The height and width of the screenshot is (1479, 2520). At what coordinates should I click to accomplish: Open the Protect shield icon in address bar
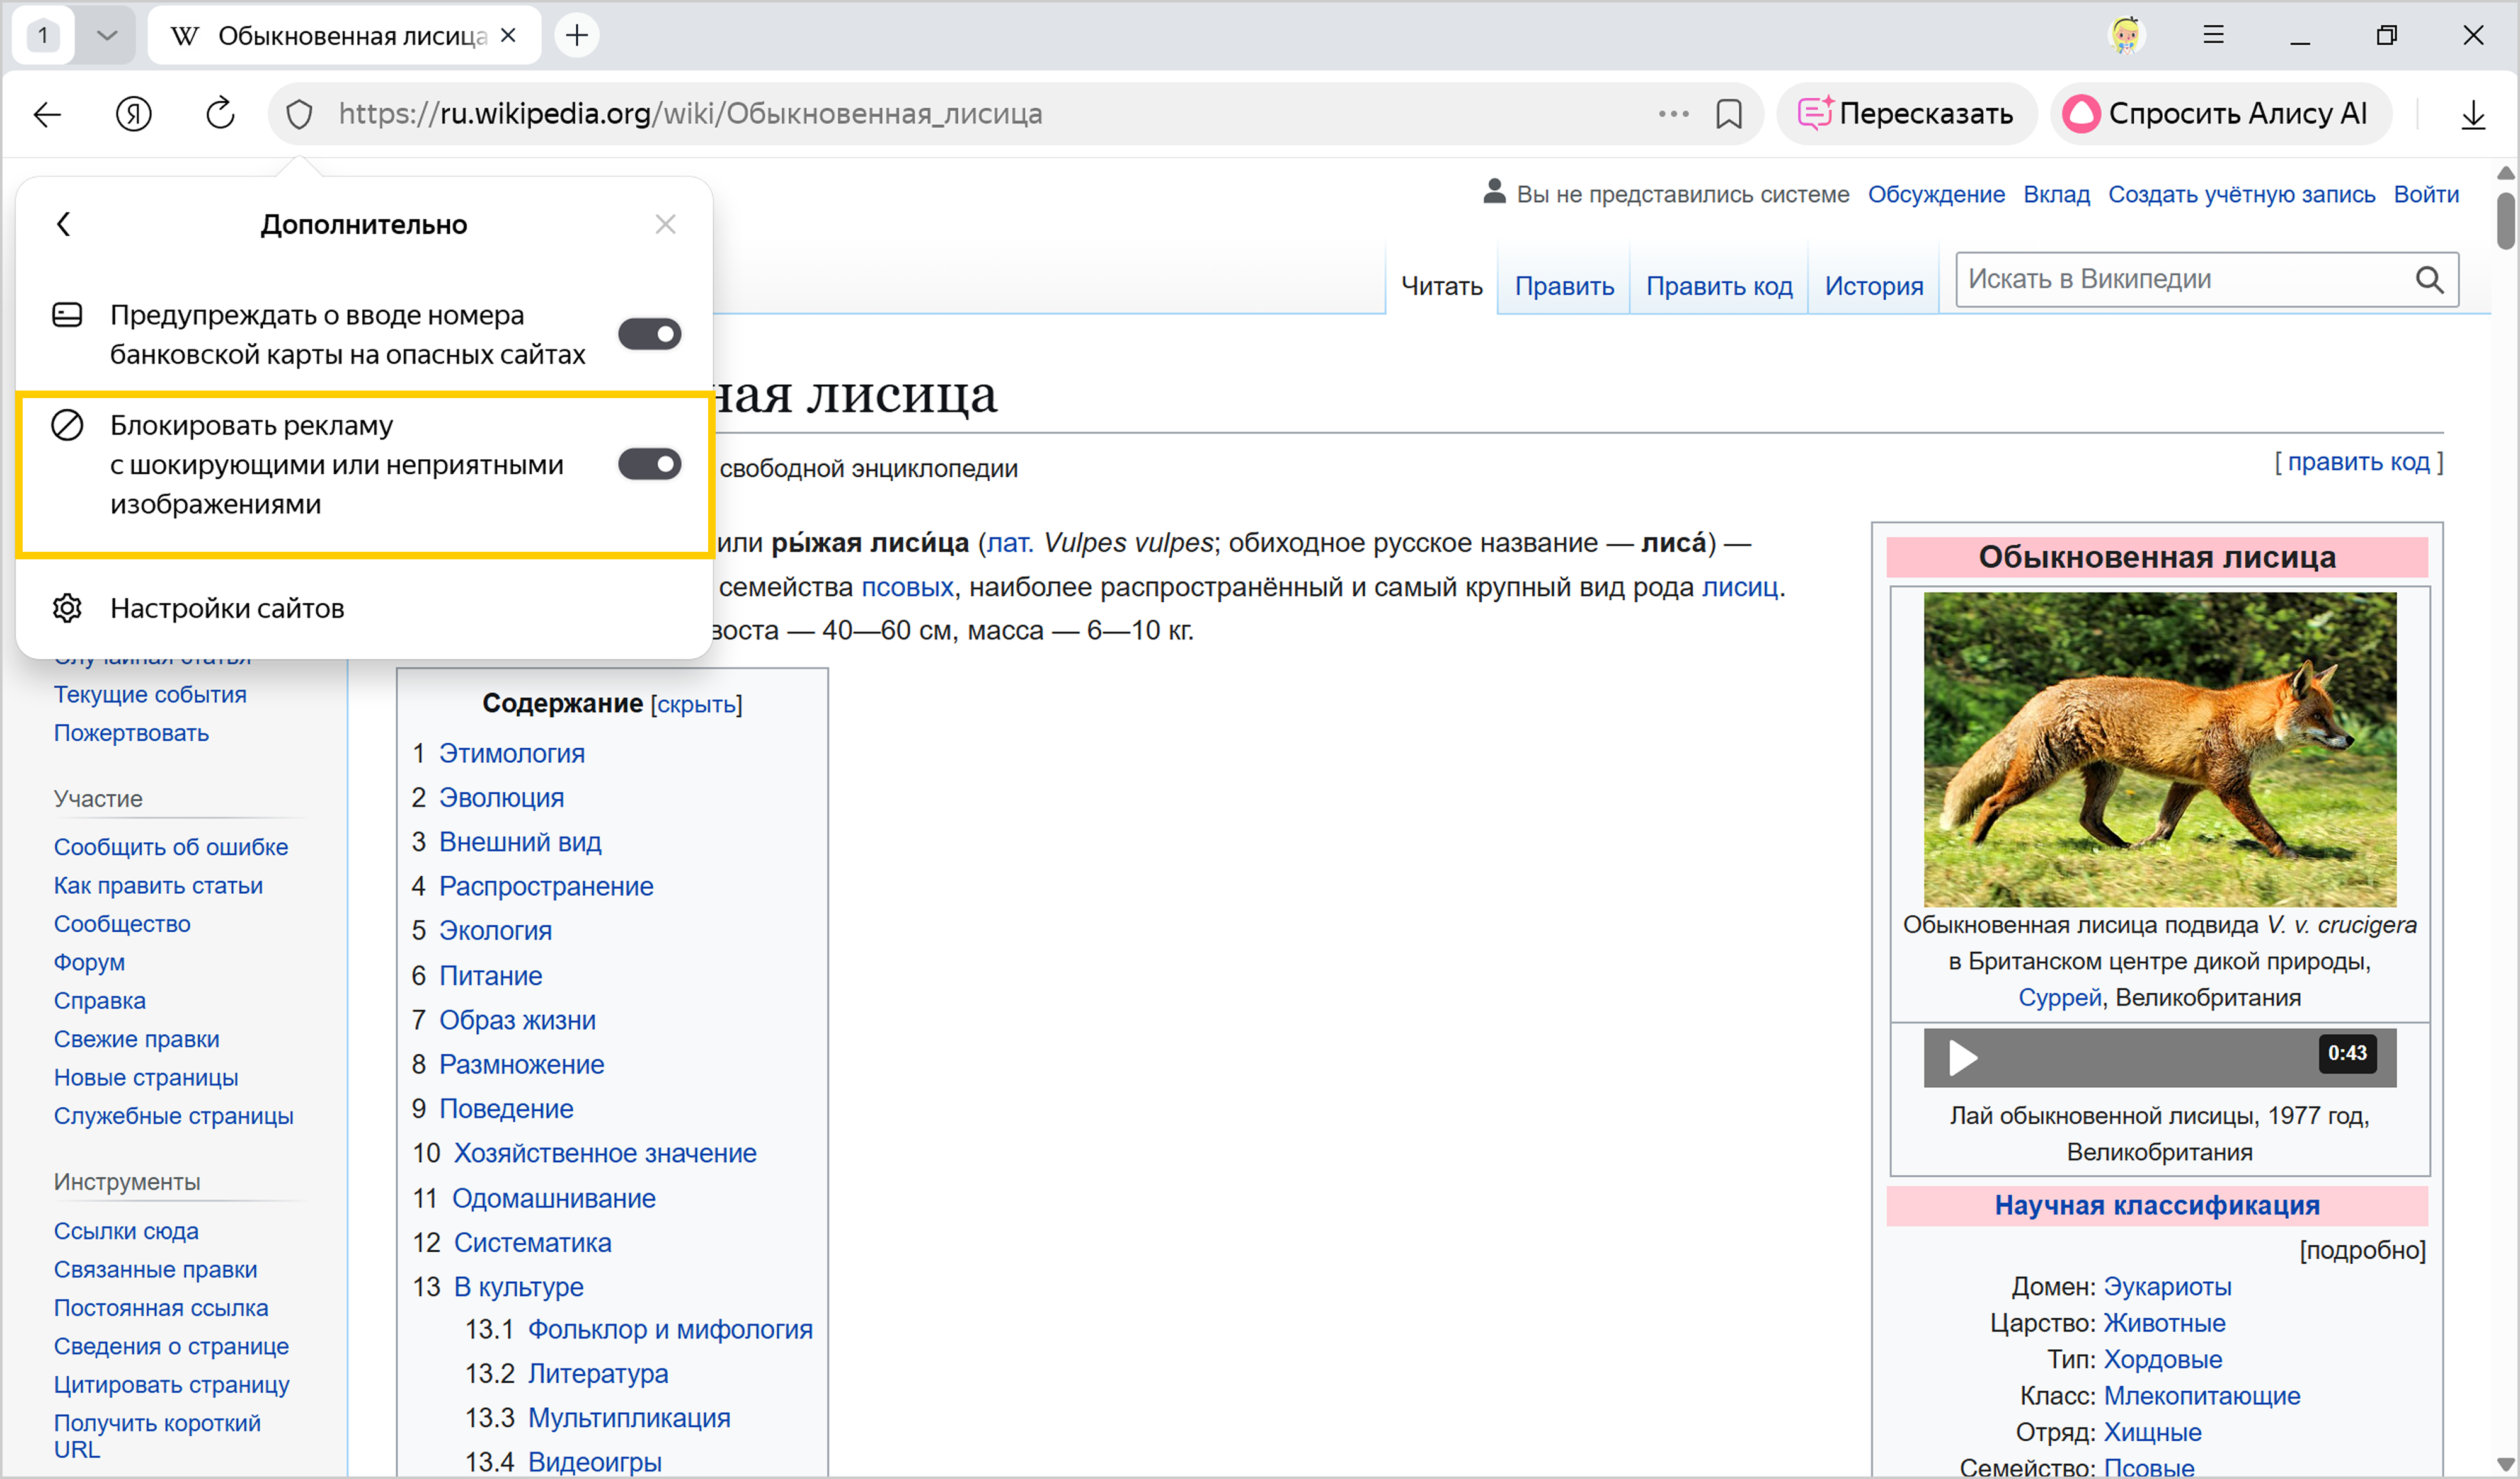pos(300,114)
